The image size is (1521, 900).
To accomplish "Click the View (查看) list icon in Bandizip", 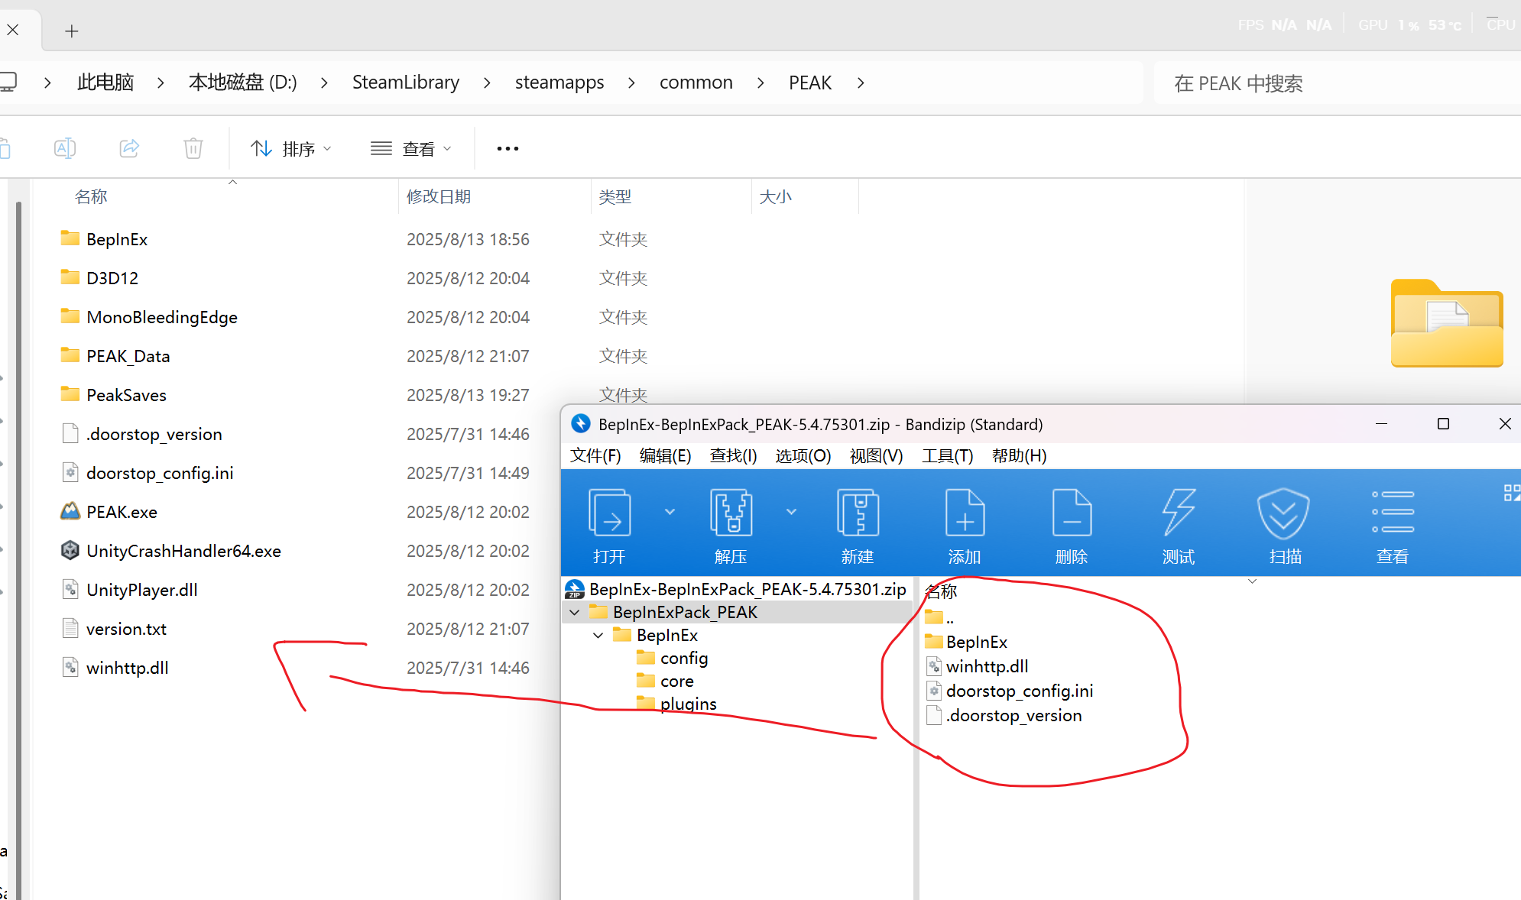I will pos(1393,513).
